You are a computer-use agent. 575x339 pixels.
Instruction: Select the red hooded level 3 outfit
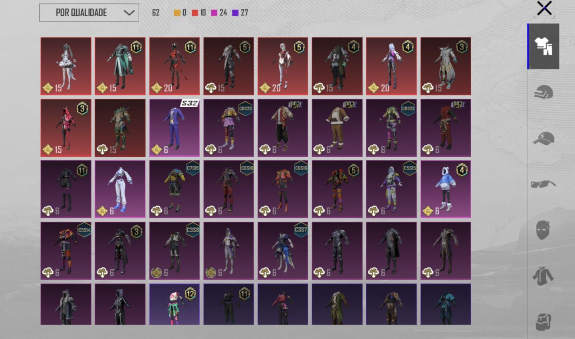tap(66, 128)
